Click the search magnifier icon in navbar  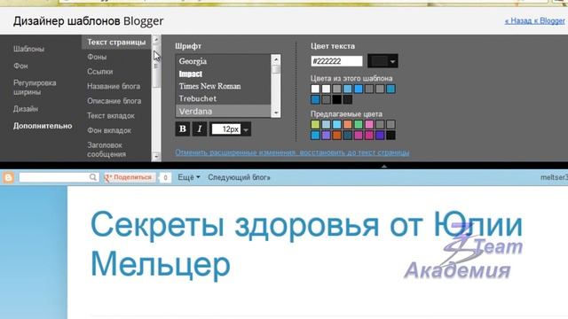pyautogui.click(x=93, y=177)
